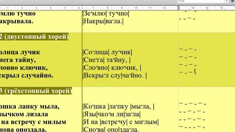Click the text '|Накры|ва′ла.|'
This screenshot has height=132, width=235.
point(103,21)
